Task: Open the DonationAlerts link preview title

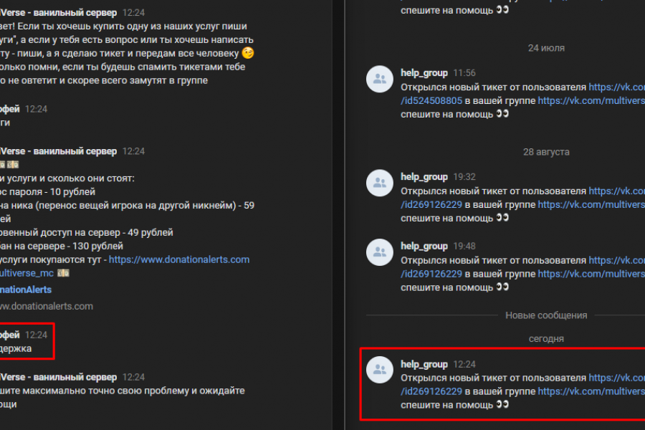Action: 26,290
